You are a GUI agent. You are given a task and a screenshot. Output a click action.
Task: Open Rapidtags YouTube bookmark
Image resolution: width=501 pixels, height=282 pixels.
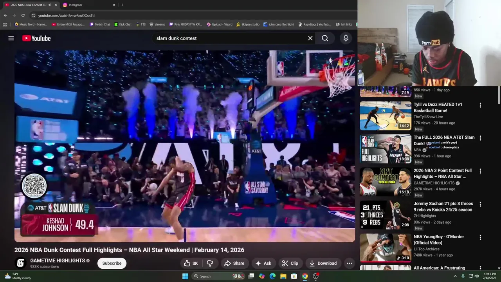coord(314,24)
